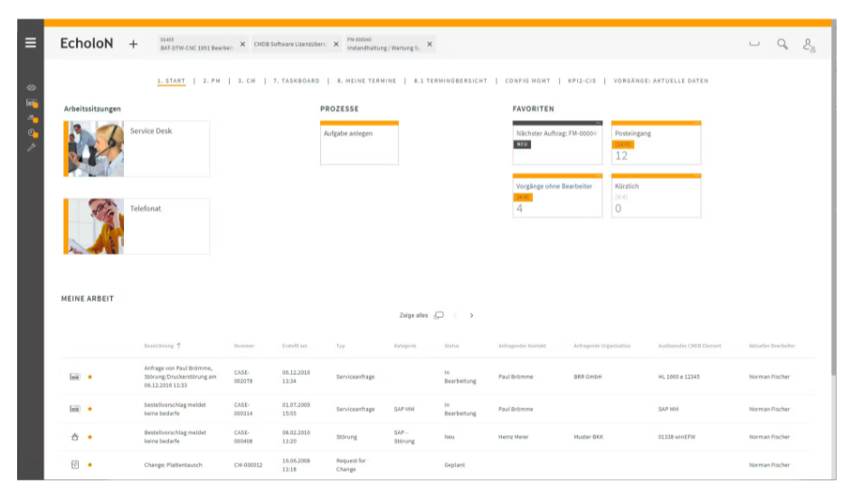Sort by the Bezeichnung column arrow
This screenshot has width=852, height=502.
178,346
